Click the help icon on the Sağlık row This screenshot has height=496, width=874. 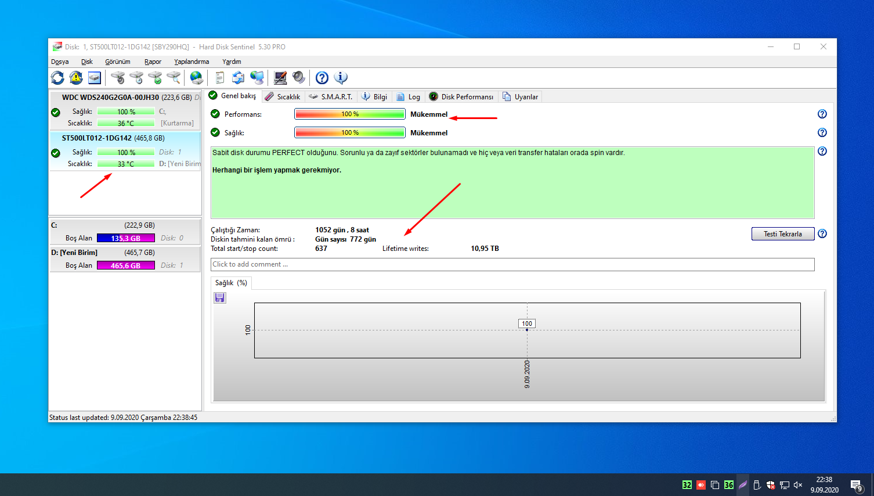point(822,132)
